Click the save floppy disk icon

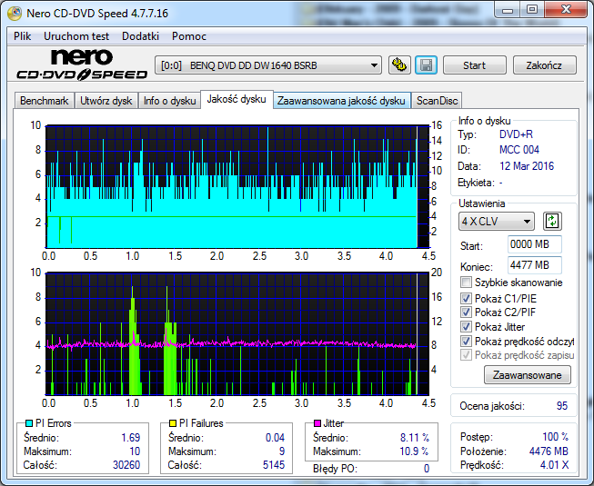pos(427,65)
